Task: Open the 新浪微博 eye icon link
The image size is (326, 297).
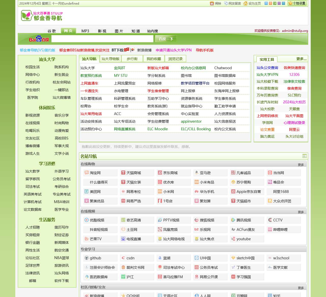Action: point(132,50)
